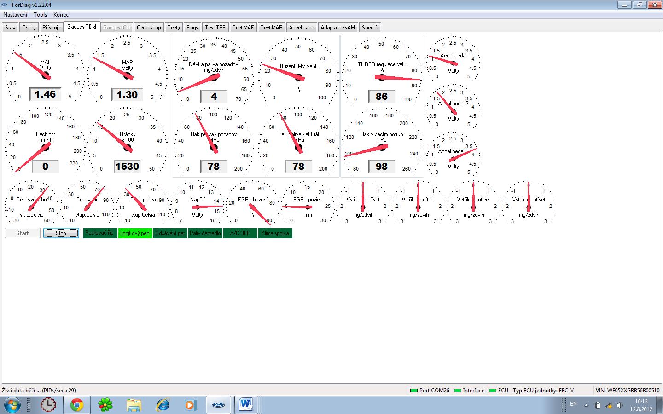Screen dimensions: 663x414
Task: Switch to Microsoft Word taskbar icon
Action: (x=246, y=405)
